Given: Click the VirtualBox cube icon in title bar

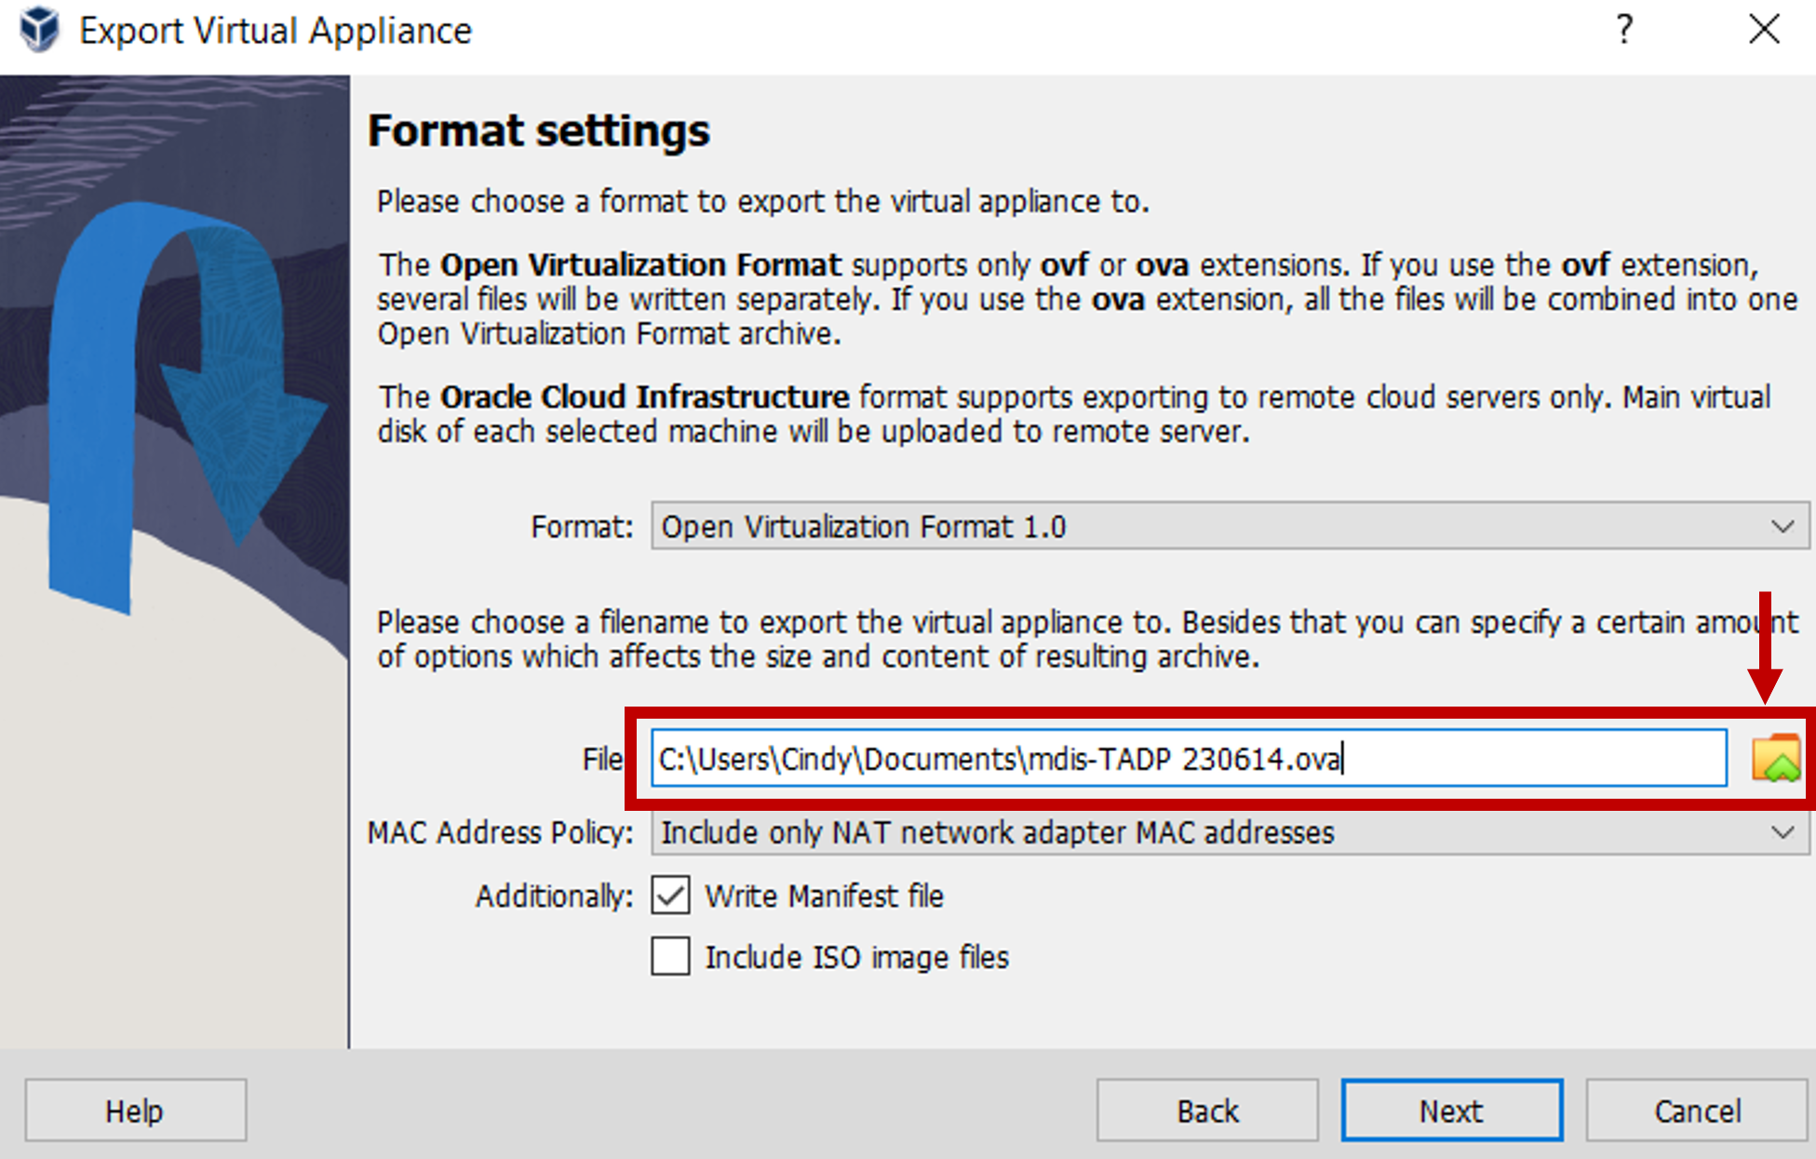Looking at the screenshot, I should tap(39, 30).
